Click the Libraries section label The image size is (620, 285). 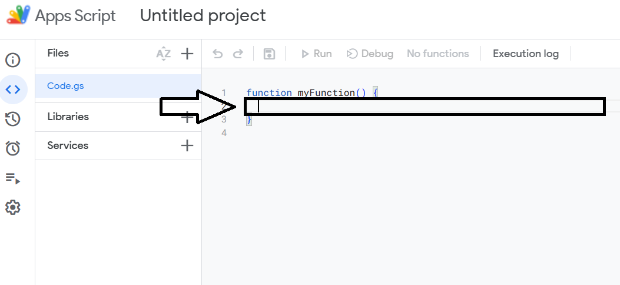[68, 117]
